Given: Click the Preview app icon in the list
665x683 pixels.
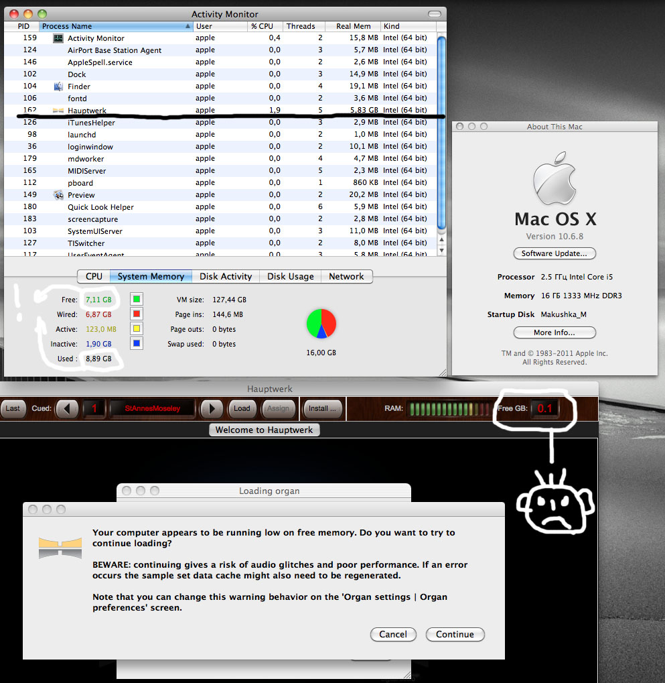Looking at the screenshot, I should pos(58,194).
